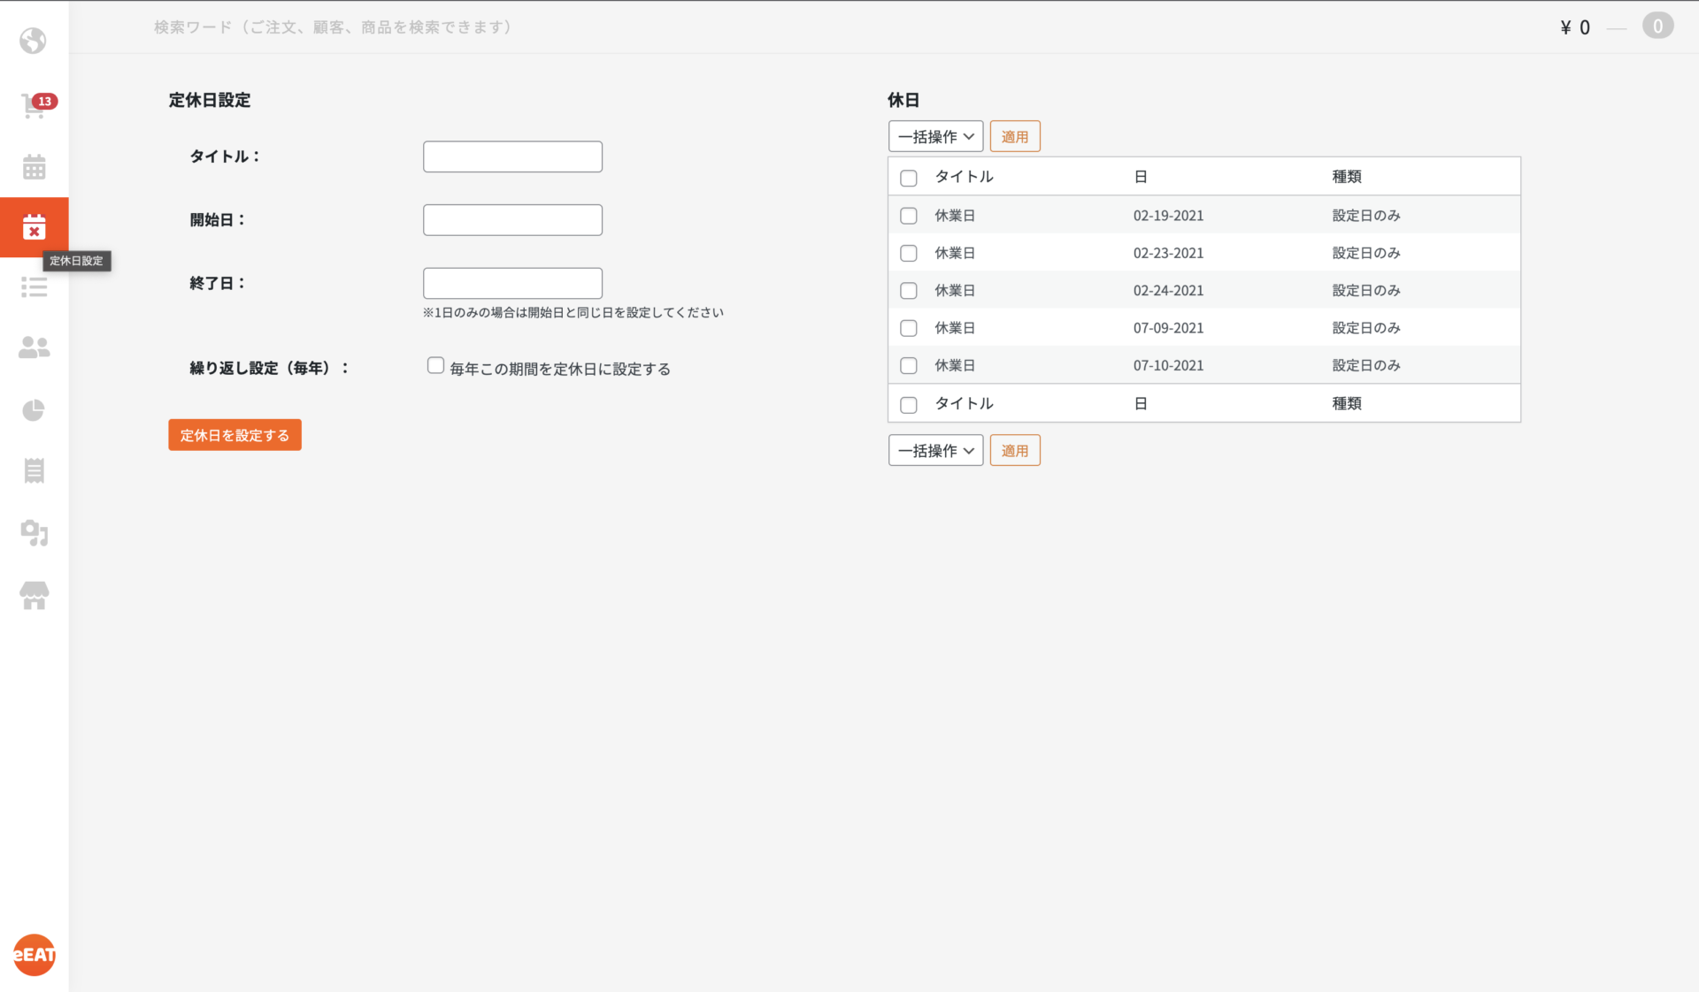Open the pie chart reports icon
Viewport: 1699px width, 992px height.
(x=34, y=410)
